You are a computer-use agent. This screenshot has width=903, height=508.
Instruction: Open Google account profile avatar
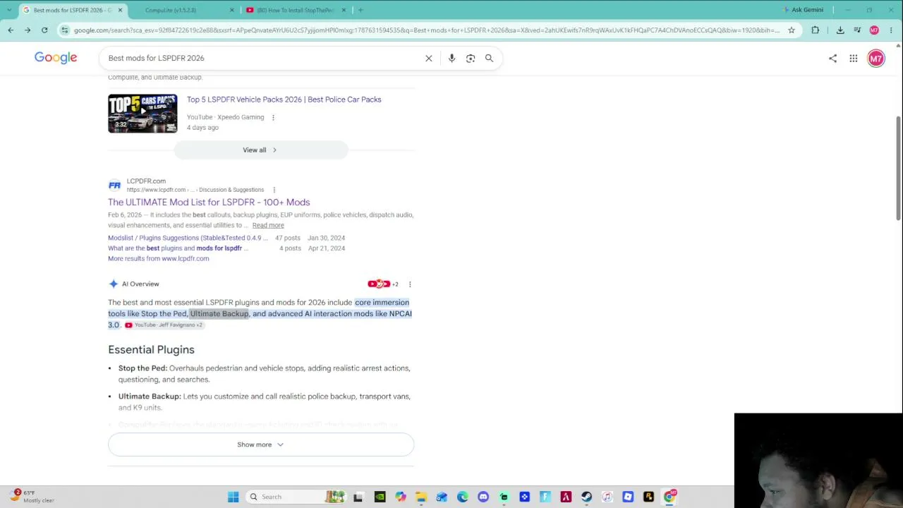pos(876,59)
